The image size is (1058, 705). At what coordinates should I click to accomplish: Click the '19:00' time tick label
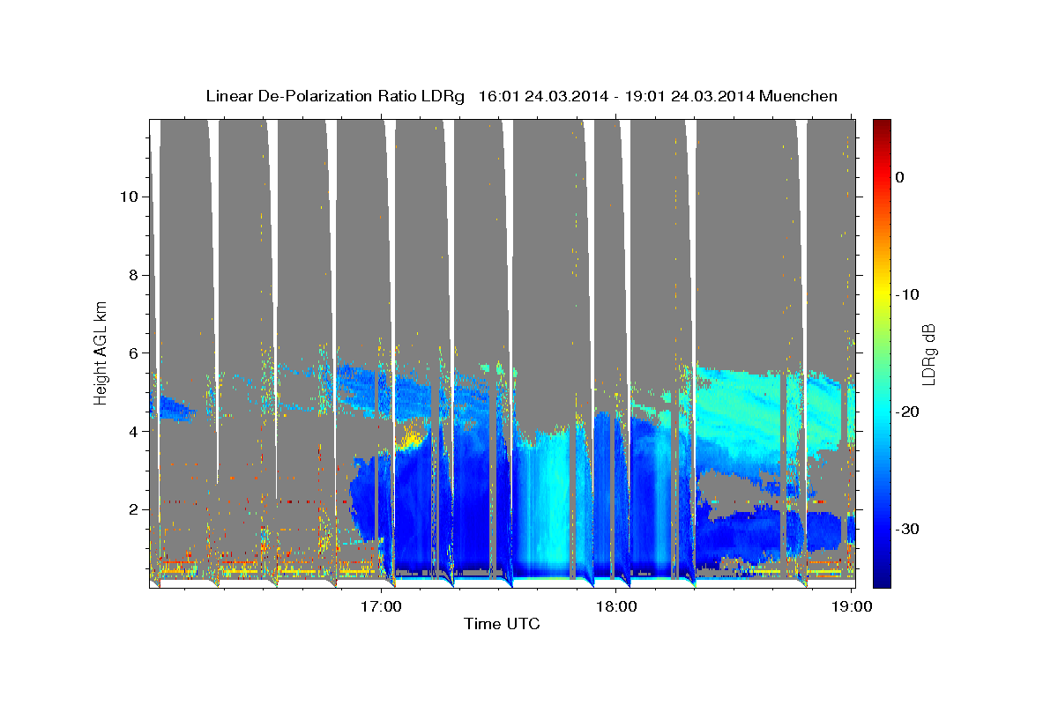click(x=853, y=606)
